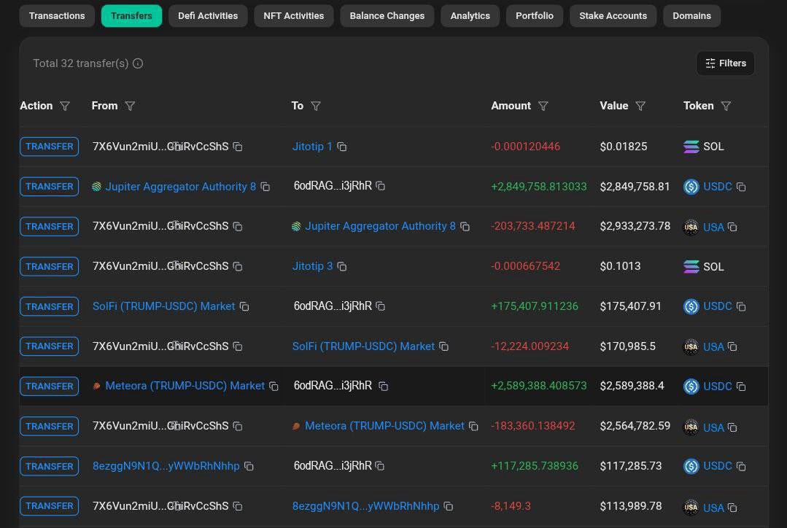Viewport: 787px width, 528px height.
Task: Open Stake Accounts tab
Action: click(x=613, y=15)
